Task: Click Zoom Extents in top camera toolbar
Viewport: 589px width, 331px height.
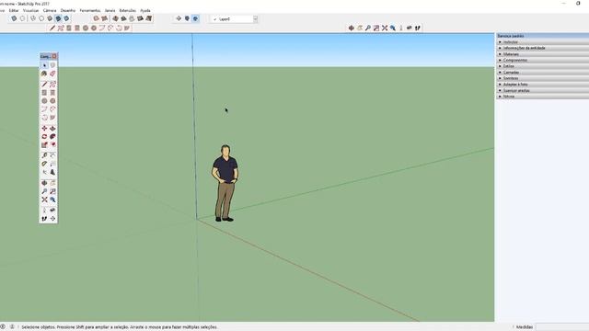Action: coord(385,28)
